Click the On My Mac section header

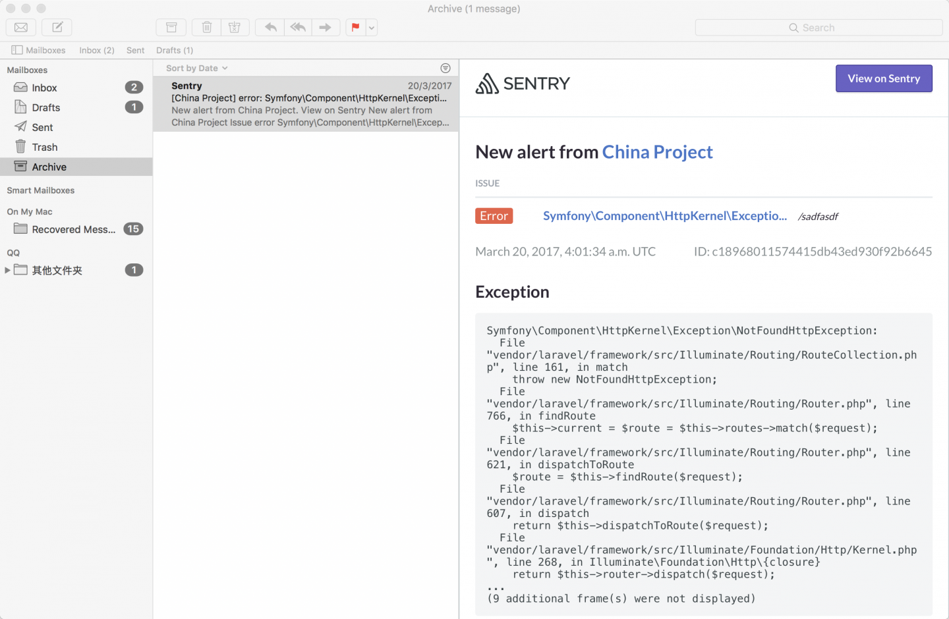[x=30, y=211]
